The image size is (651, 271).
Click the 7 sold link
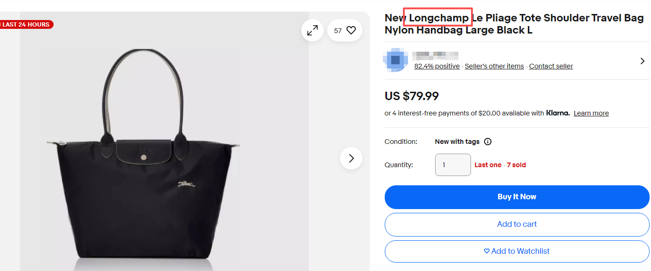tap(516, 165)
